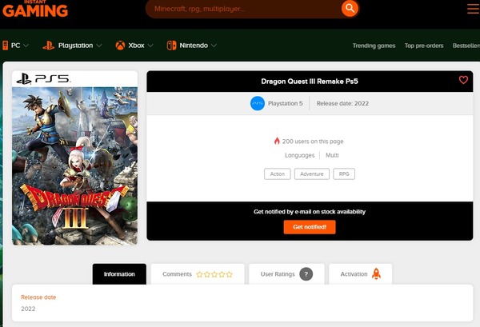Click Release date: 2022 in header

[342, 103]
